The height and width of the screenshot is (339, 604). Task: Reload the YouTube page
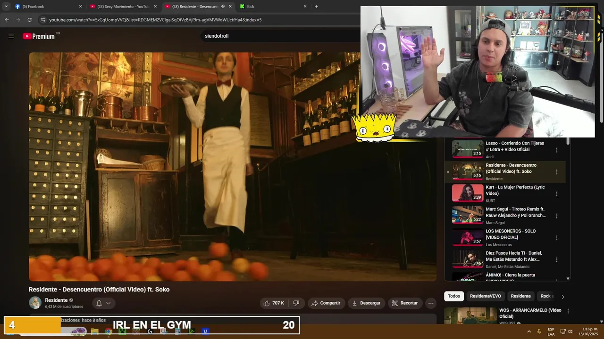(x=29, y=20)
